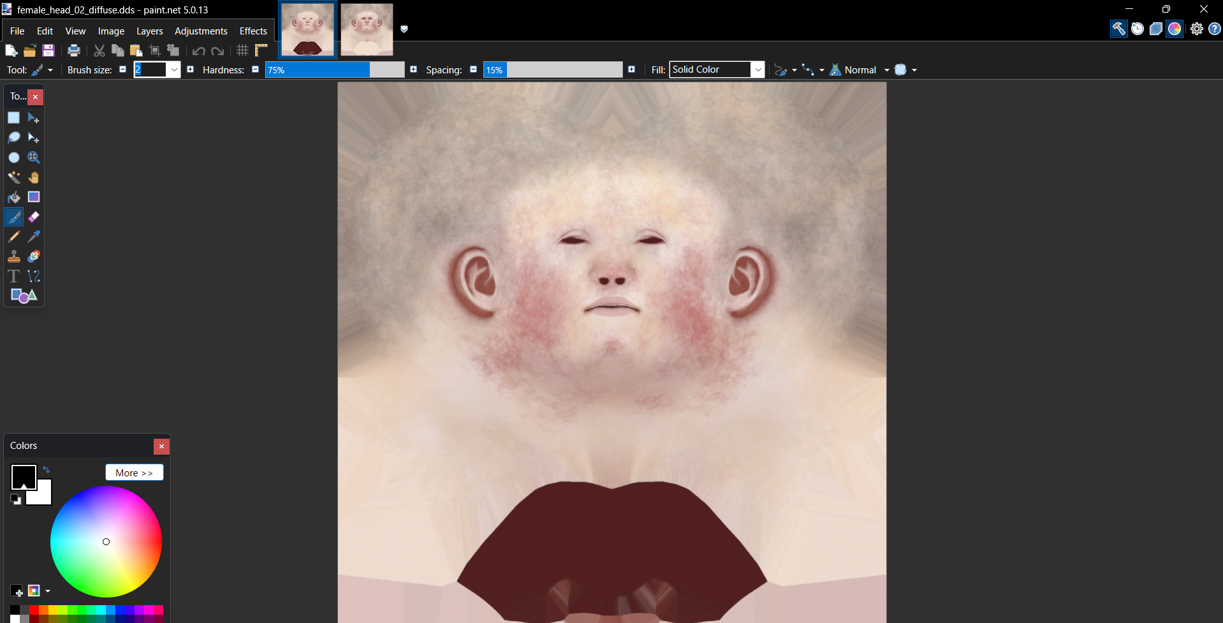1223x623 pixels.
Task: Close the Tools window
Action: click(35, 97)
